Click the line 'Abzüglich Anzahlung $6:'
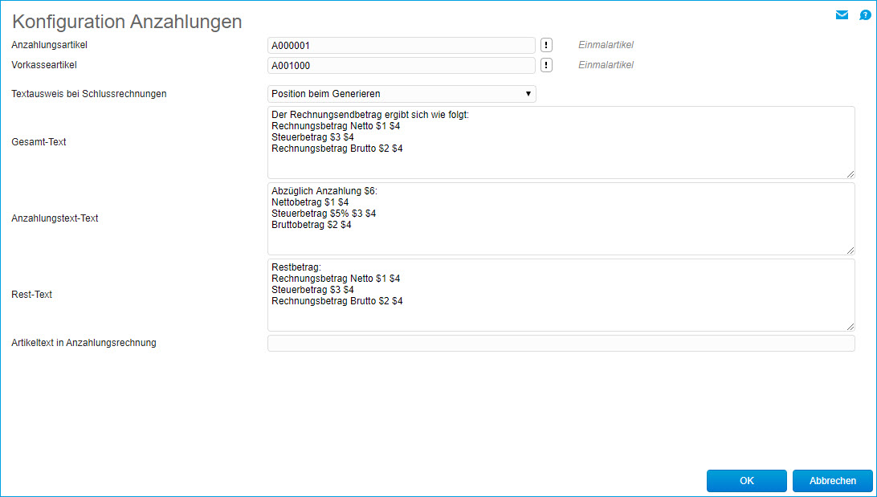Image resolution: width=877 pixels, height=497 pixels. click(324, 191)
